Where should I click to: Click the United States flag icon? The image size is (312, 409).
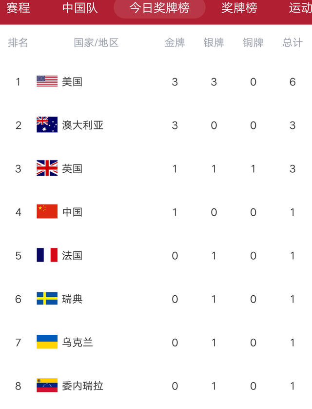[47, 81]
